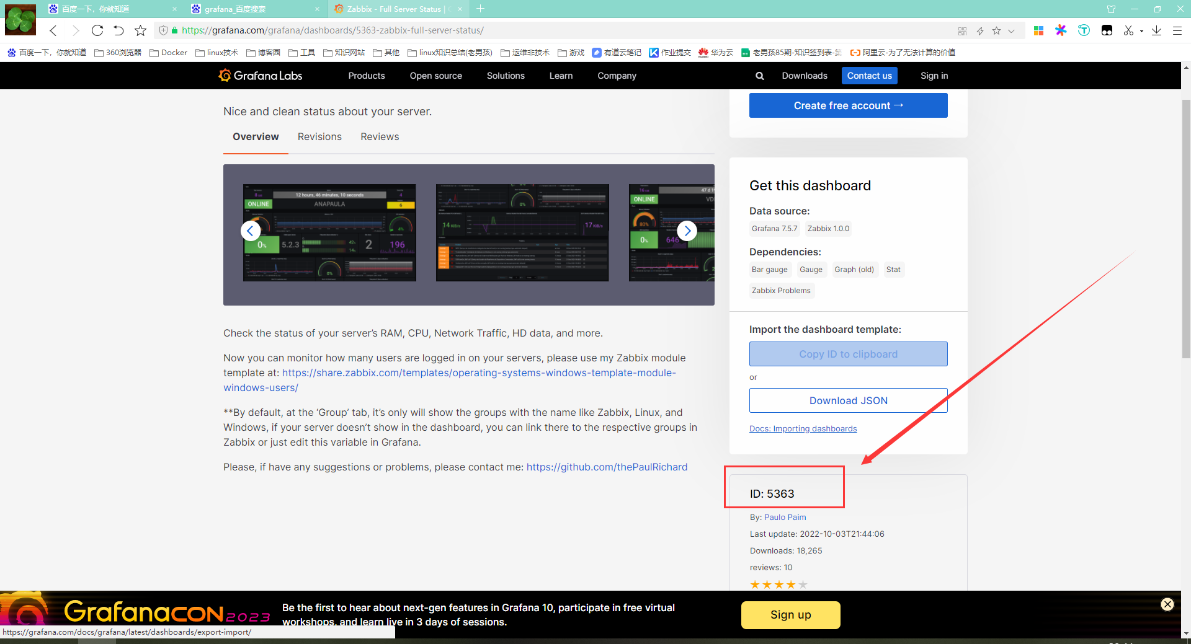The width and height of the screenshot is (1191, 644).
Task: Click the shield security icon in address bar
Action: click(164, 30)
